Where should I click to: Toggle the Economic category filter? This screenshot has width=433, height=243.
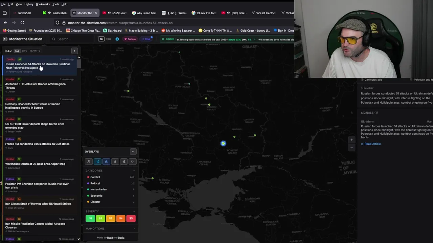tap(110, 196)
